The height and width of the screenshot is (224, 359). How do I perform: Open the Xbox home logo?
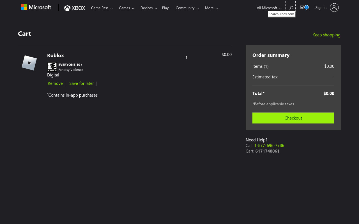tap(75, 8)
